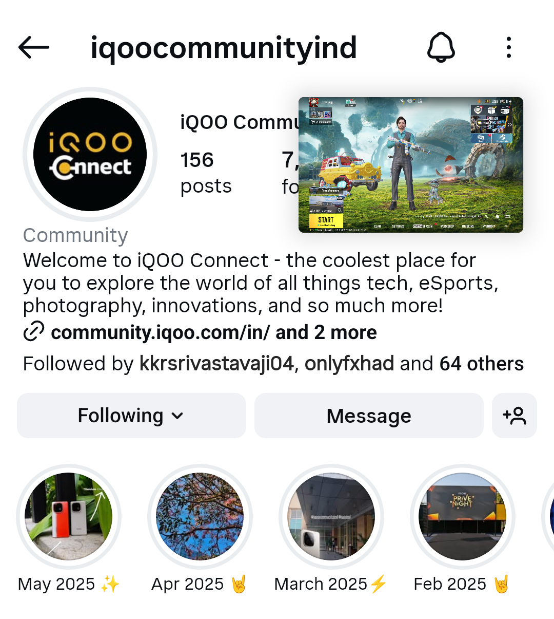Screen dimensions: 554x619
Task: Tap the iqoocommunityind username header
Action: click(224, 48)
